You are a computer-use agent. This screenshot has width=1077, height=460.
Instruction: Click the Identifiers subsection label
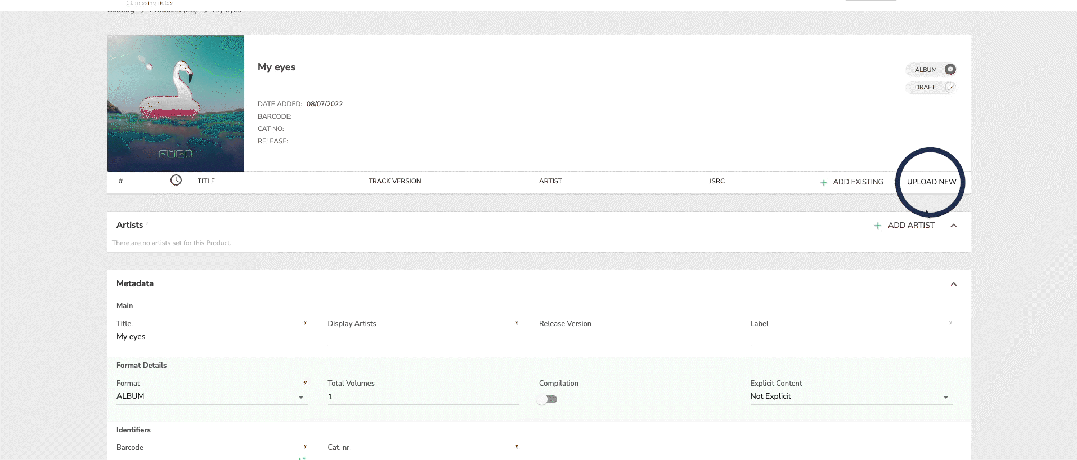pos(133,430)
